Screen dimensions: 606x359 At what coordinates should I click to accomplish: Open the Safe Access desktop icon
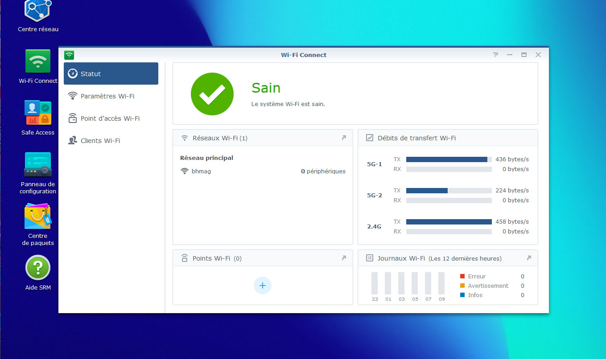point(38,113)
